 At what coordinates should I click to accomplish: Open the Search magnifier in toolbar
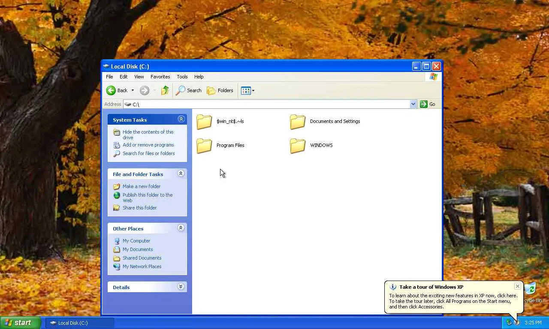[181, 90]
